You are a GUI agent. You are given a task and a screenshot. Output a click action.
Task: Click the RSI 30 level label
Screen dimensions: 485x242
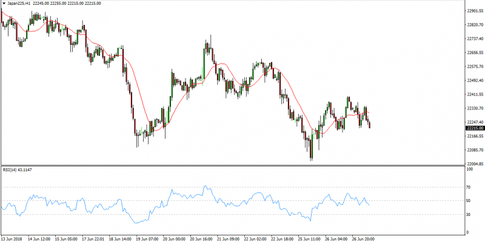click(469, 215)
